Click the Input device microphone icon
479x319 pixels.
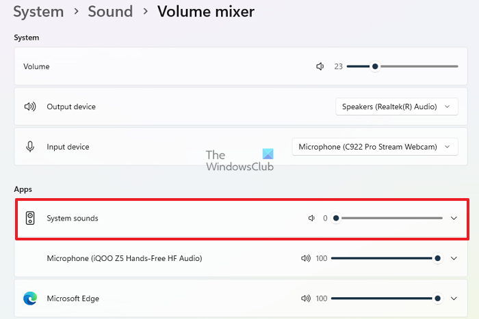[x=30, y=146]
